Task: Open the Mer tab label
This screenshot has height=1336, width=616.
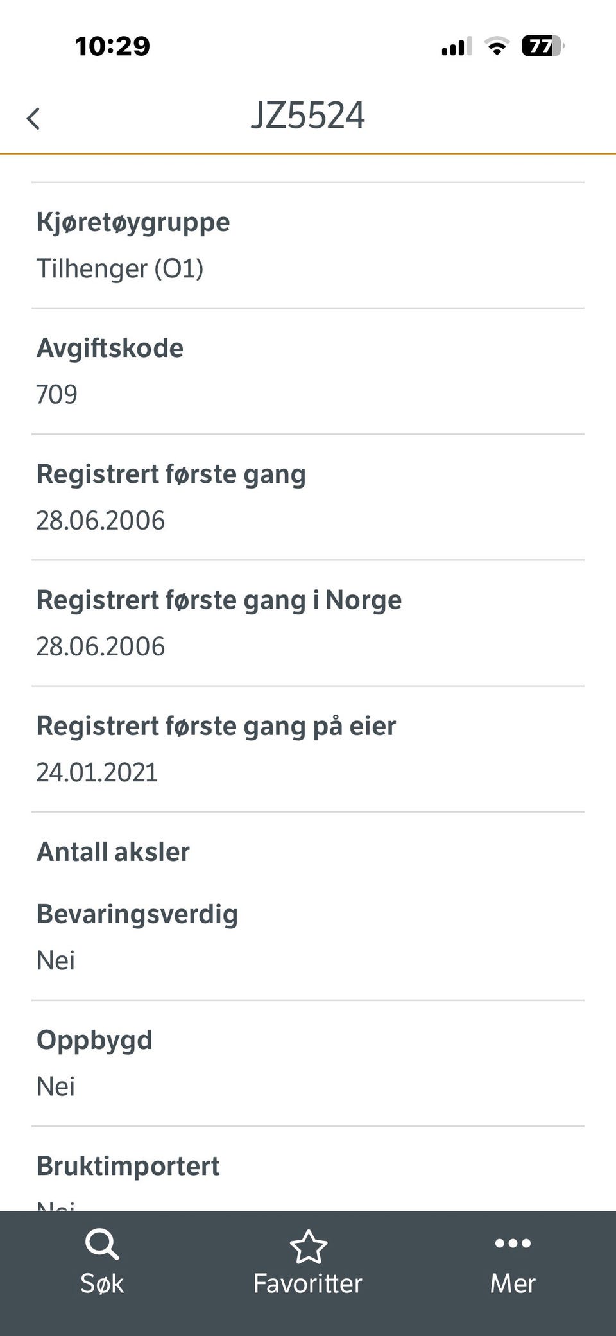Action: point(513,1283)
